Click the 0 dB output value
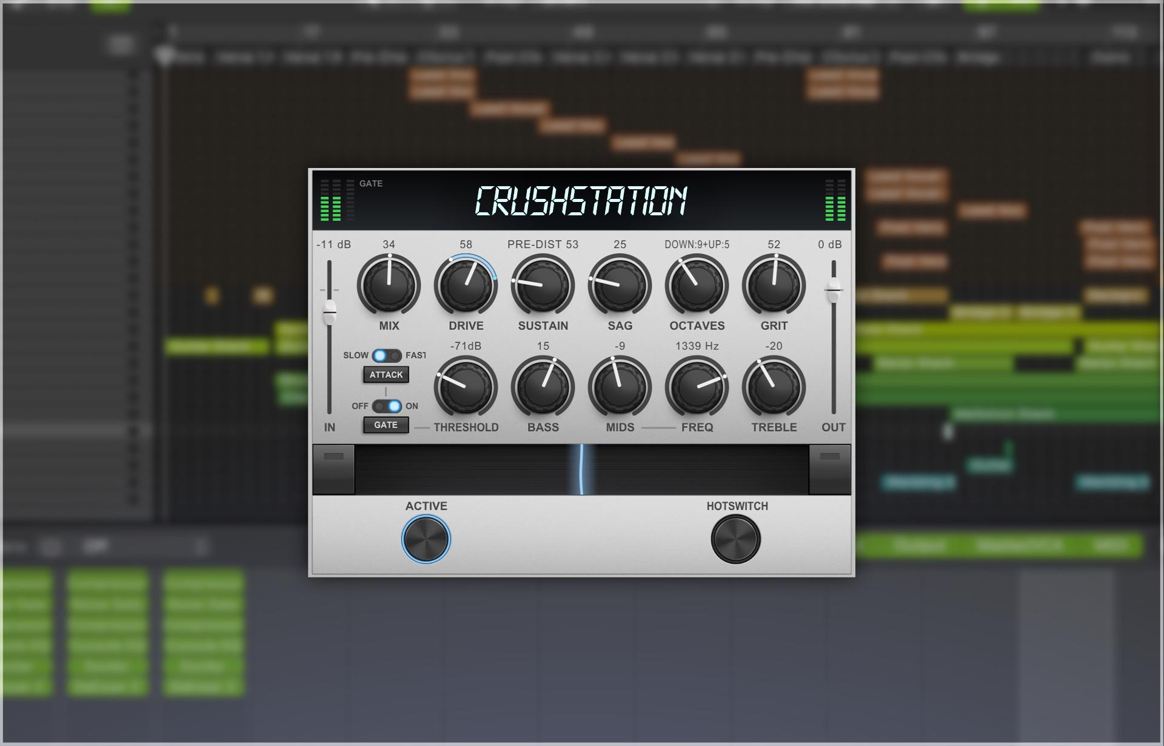The height and width of the screenshot is (746, 1164). point(830,244)
